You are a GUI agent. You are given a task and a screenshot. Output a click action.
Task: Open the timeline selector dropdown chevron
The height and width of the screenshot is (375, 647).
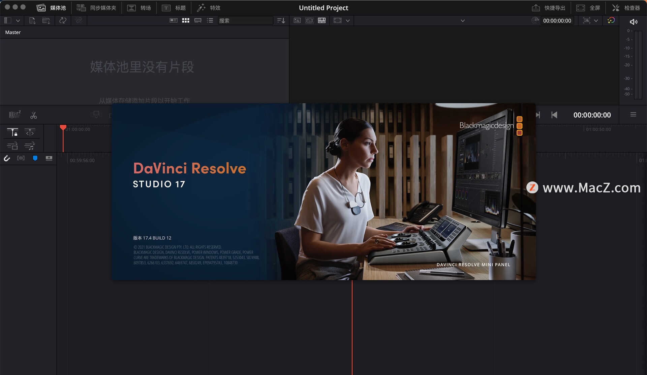[463, 21]
